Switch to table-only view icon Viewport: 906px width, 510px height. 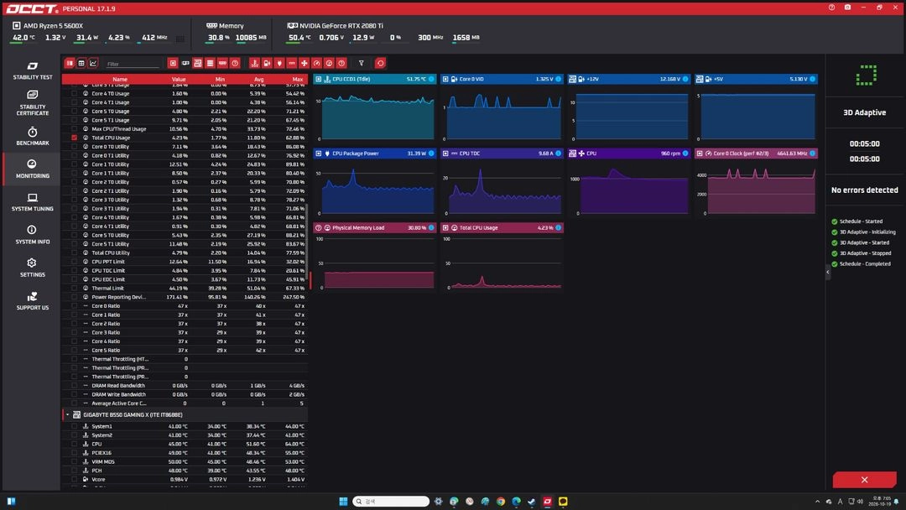click(81, 63)
